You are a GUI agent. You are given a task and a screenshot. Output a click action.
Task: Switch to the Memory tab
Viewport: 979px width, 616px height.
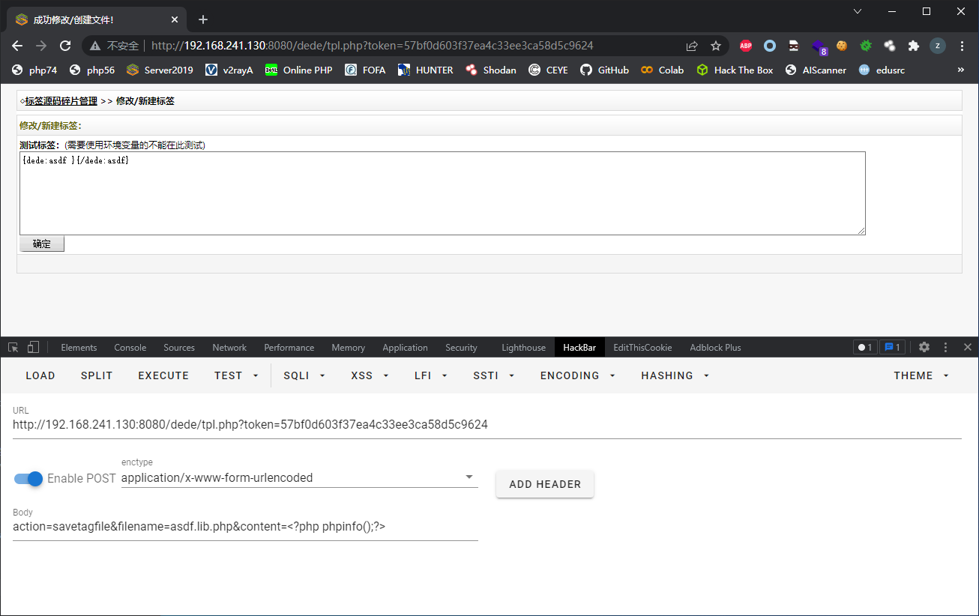[349, 348]
